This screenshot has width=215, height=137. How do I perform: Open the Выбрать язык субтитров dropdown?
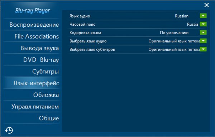pos(203,49)
